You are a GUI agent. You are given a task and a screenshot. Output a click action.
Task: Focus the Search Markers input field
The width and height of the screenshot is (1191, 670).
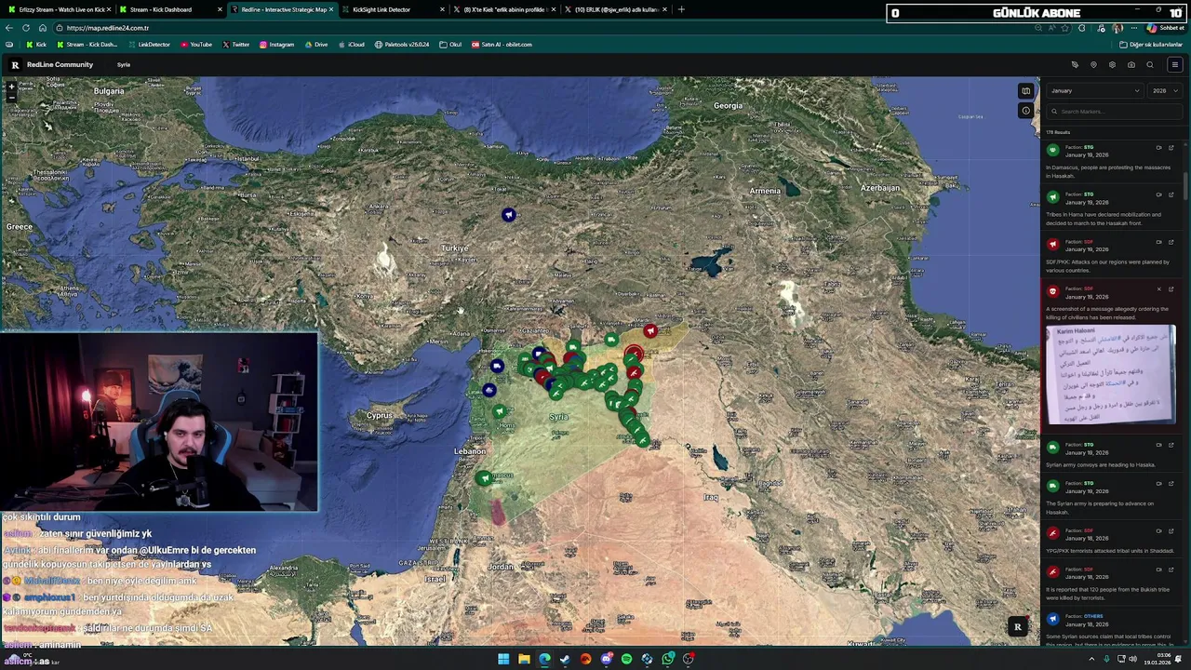click(x=1114, y=112)
